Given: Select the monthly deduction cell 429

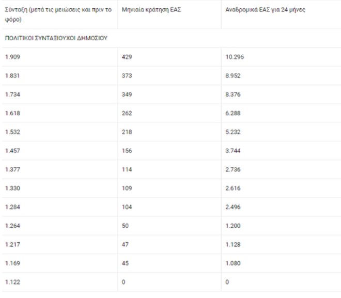Looking at the screenshot, I should (x=127, y=57).
